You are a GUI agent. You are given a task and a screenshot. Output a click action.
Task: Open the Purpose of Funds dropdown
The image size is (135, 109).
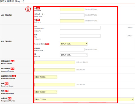click(x=84, y=99)
